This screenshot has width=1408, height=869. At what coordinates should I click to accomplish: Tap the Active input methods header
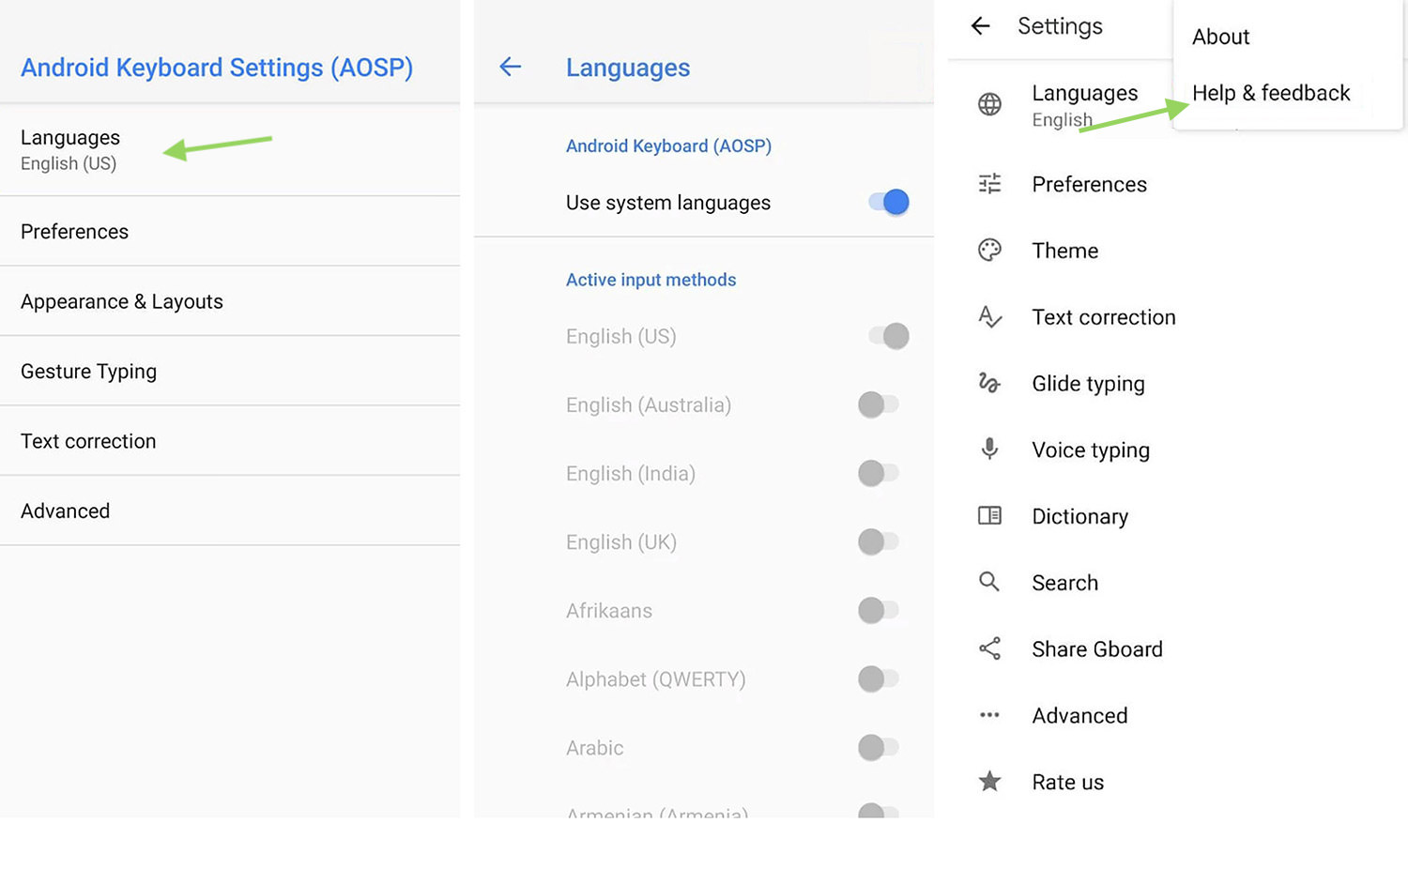click(x=650, y=280)
